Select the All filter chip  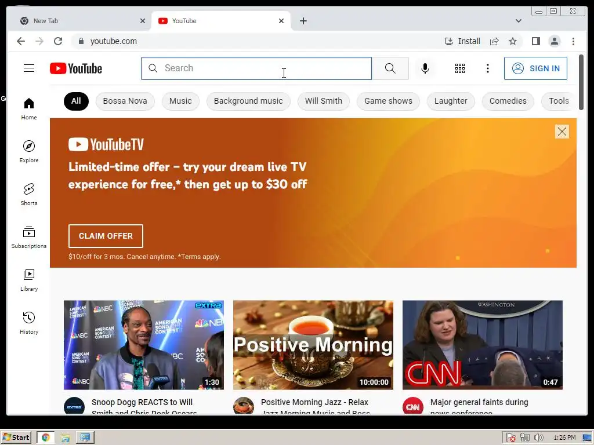[76, 101]
